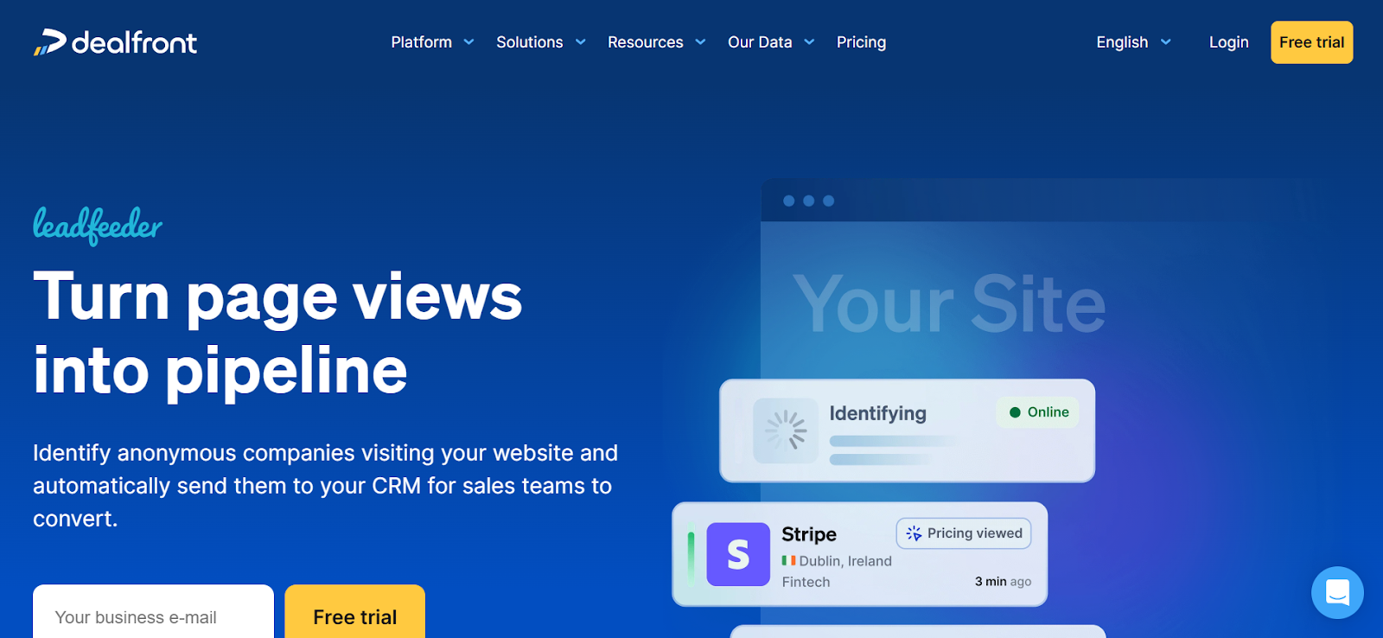Click the Fintech industry label
Image resolution: width=1383 pixels, height=638 pixels.
[806, 582]
